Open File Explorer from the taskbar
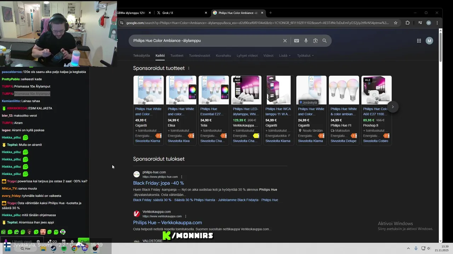 (43, 248)
